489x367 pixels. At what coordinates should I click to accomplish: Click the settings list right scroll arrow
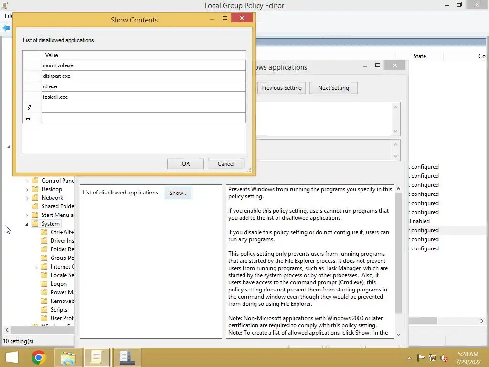(482, 321)
